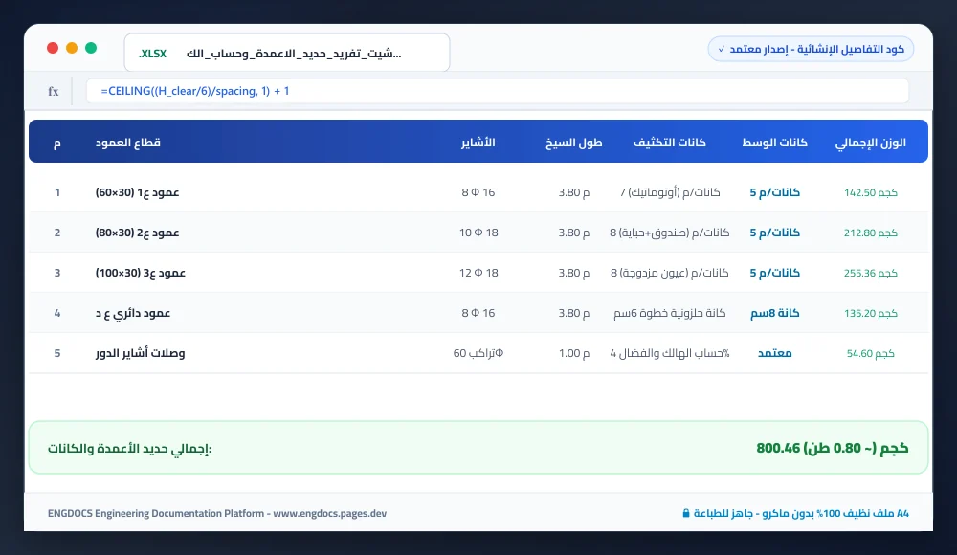Click the yellow minimize window dot

72,48
